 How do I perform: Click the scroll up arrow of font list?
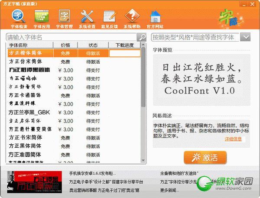pyautogui.click(x=143, y=45)
